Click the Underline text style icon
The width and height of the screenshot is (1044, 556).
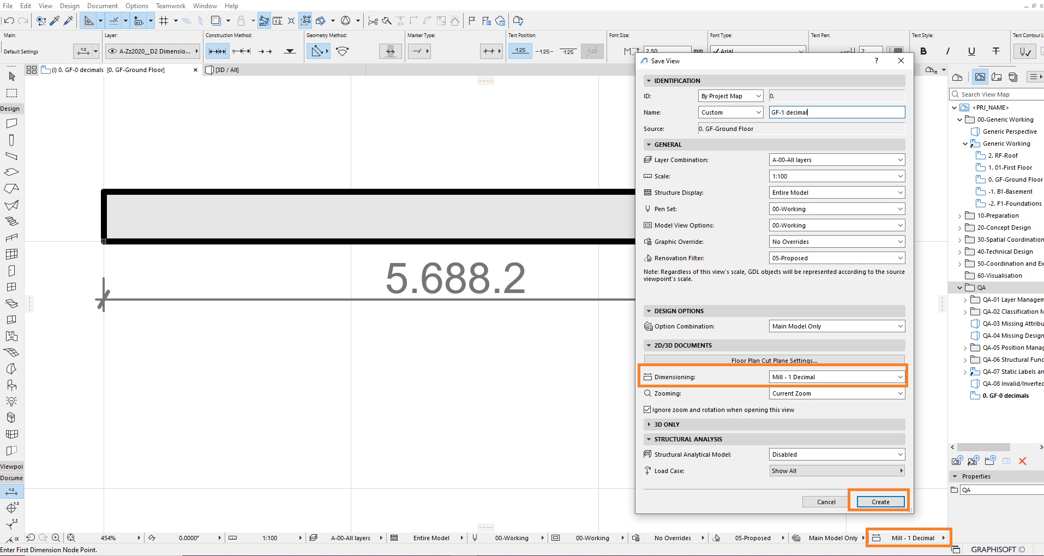pyautogui.click(x=971, y=51)
